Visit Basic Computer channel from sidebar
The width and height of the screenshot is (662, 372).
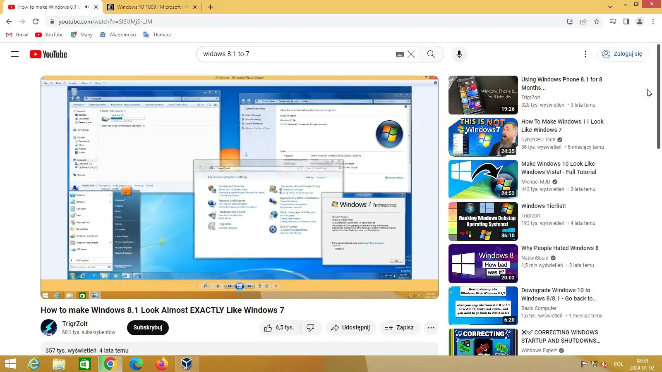pyautogui.click(x=539, y=308)
